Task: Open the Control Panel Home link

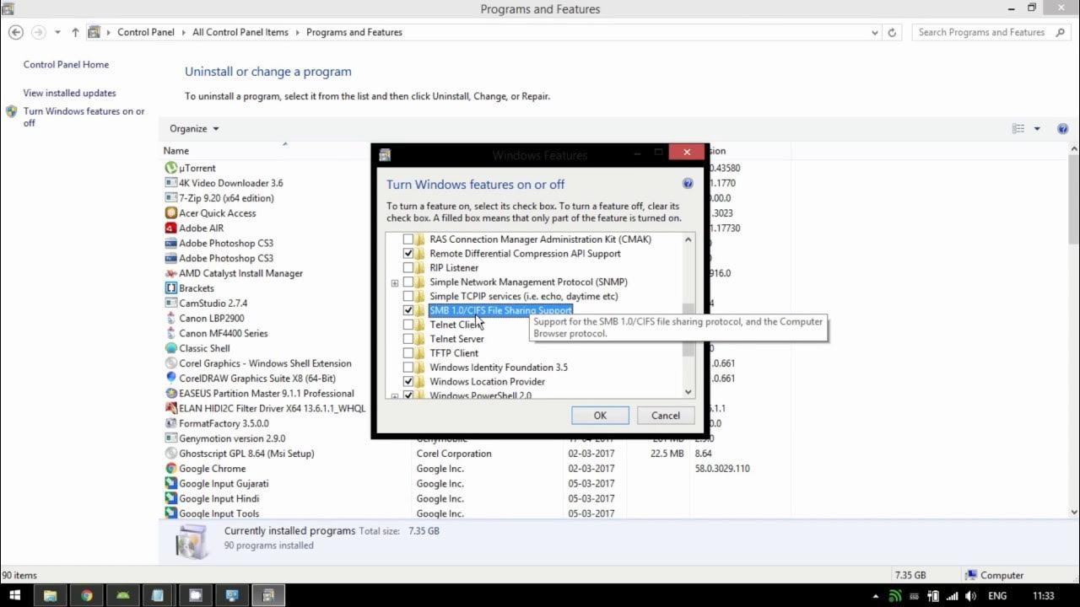Action: [x=66, y=65]
